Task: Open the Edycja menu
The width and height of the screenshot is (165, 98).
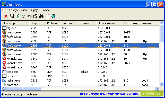Action: click(13, 10)
